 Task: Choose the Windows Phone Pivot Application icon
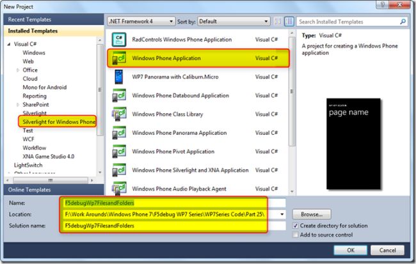[x=119, y=151]
